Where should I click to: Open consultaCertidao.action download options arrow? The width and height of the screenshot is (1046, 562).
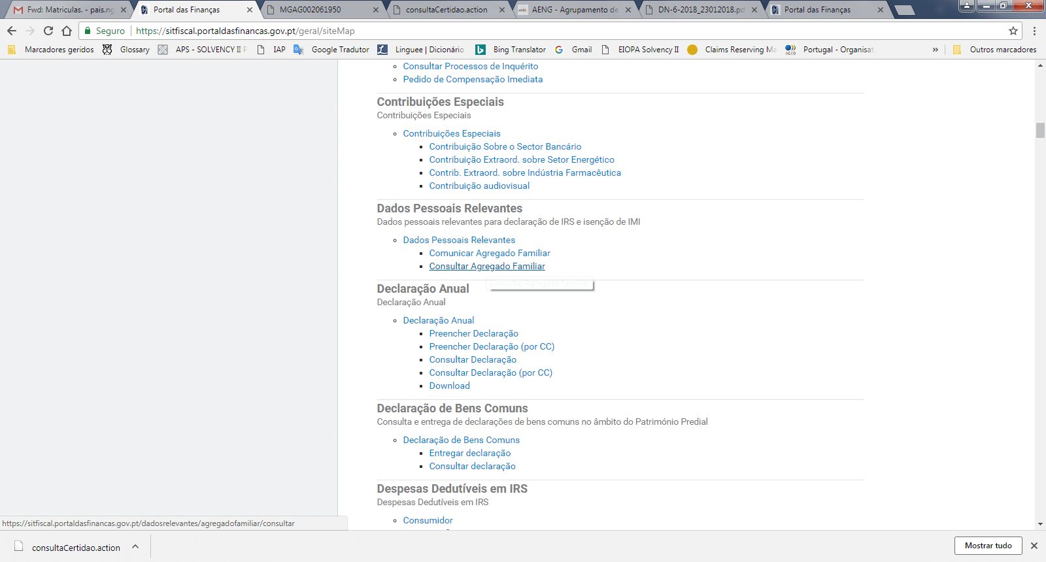pyautogui.click(x=135, y=547)
